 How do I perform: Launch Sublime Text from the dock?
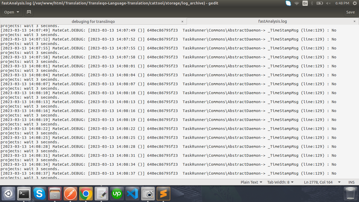(x=163, y=193)
